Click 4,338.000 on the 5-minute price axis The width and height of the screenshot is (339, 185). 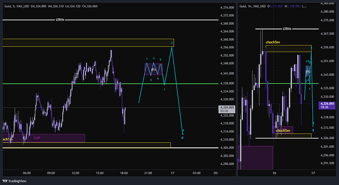pos(227,83)
